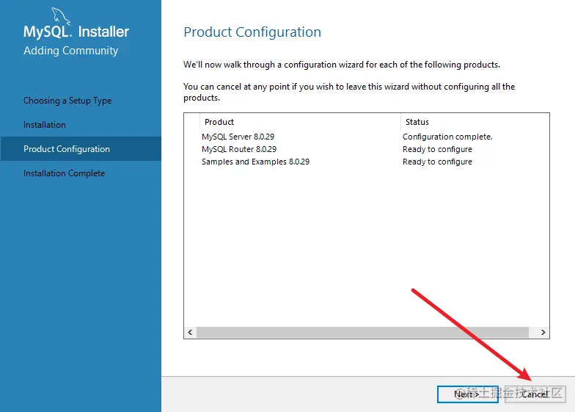Click the Status column header
Image resolution: width=575 pixels, height=412 pixels.
tap(475, 122)
